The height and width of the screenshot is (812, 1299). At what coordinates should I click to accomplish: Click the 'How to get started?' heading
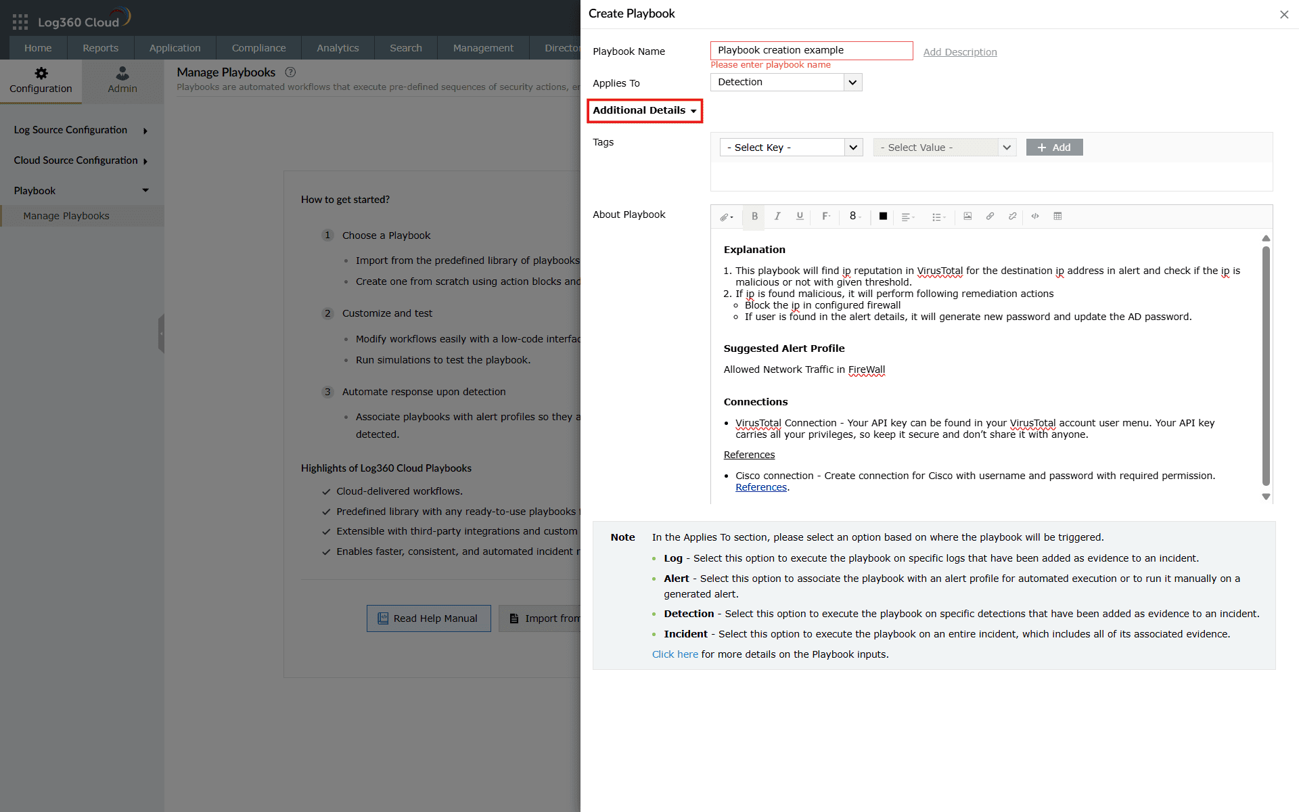pos(345,200)
